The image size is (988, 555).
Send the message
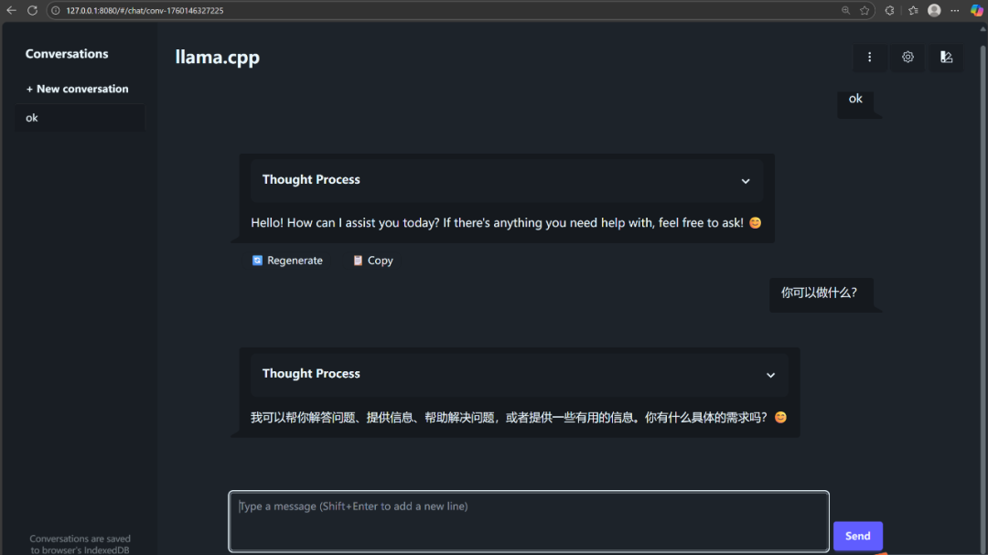(857, 536)
